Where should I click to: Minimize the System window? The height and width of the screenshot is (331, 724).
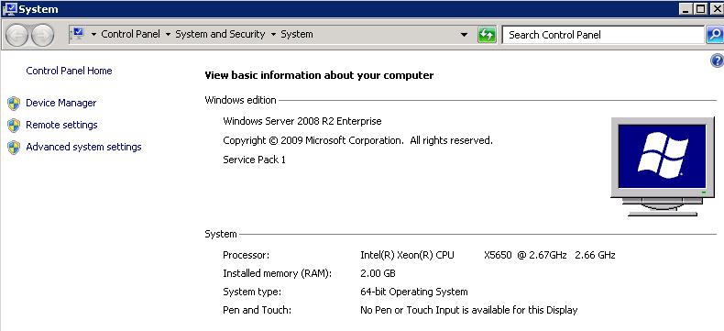tap(686, 8)
